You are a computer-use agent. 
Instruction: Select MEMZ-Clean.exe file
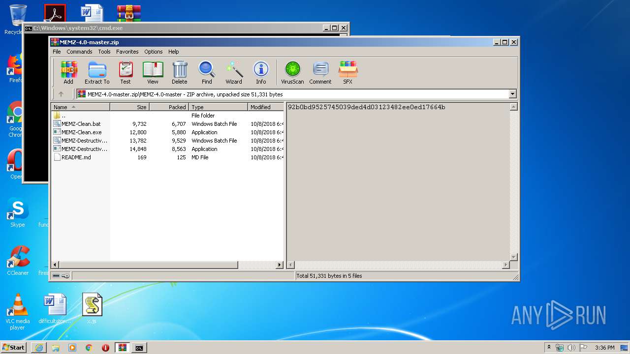[x=167, y=132]
